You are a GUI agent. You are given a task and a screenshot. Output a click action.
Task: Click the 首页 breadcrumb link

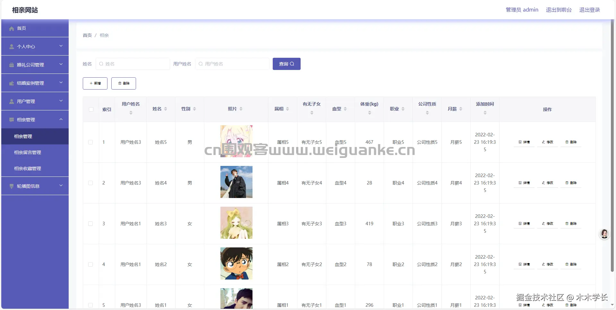tap(87, 35)
